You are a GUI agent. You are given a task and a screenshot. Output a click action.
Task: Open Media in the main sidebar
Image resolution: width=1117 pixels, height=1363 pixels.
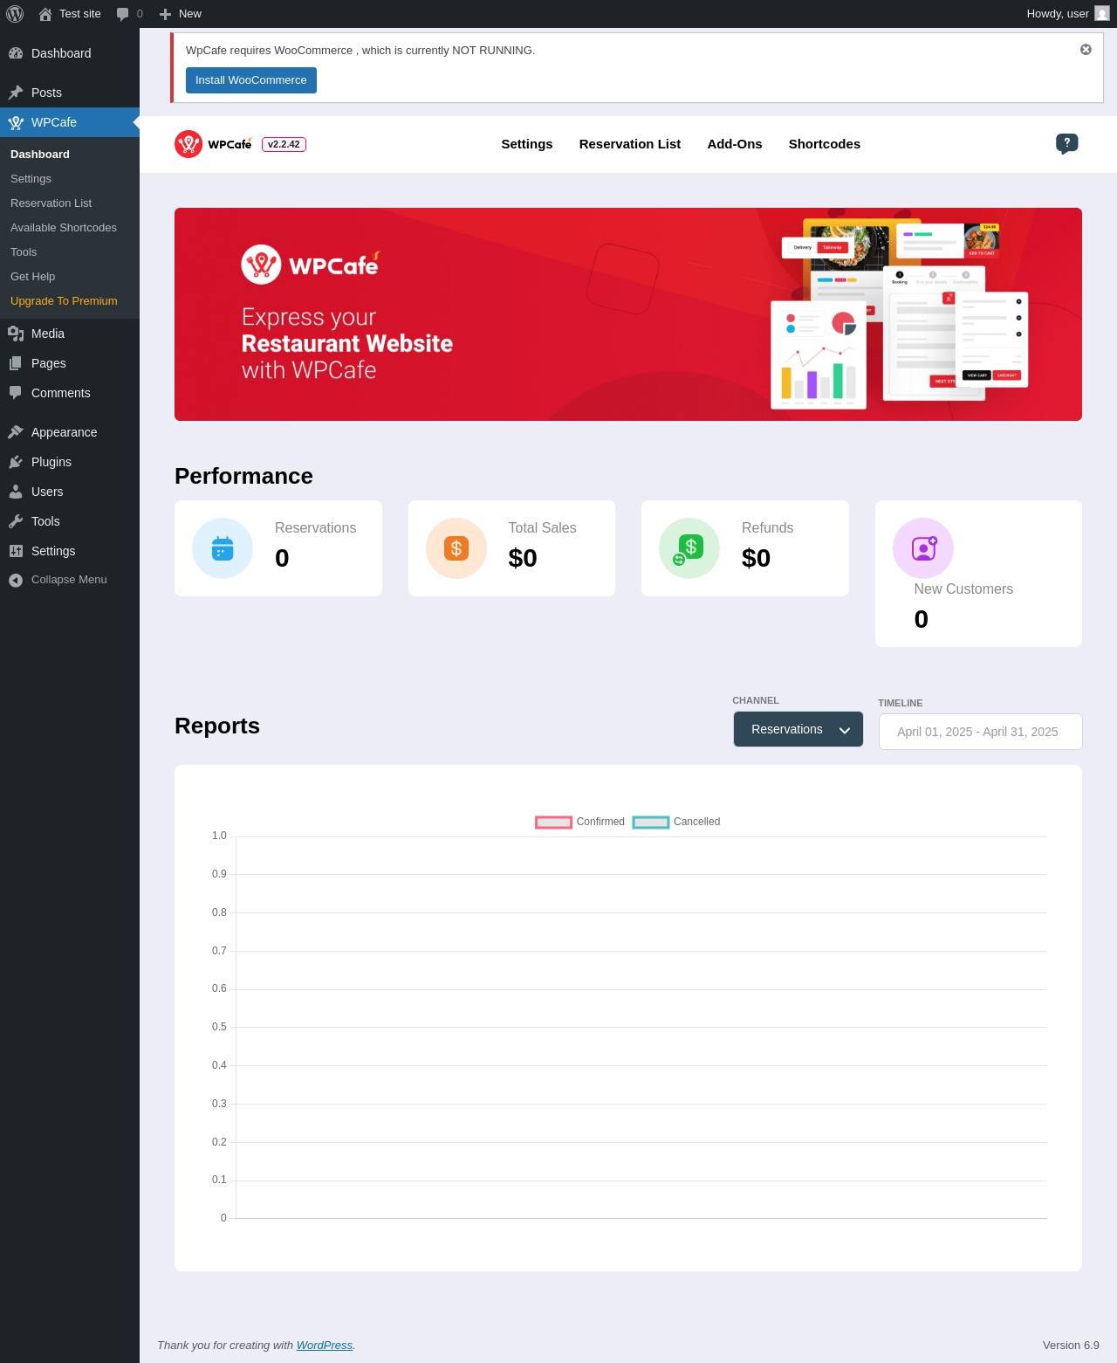coord(70,334)
